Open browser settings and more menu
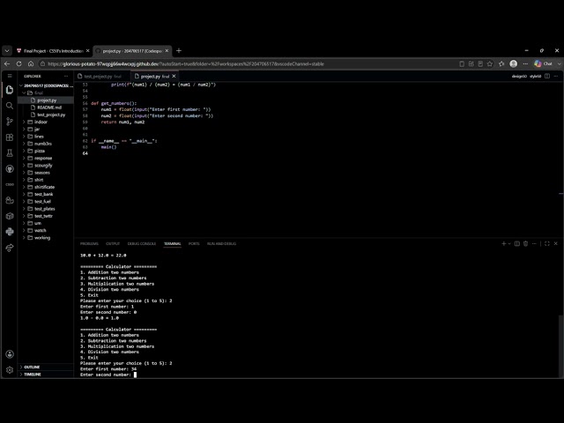564x423 pixels. (525, 63)
